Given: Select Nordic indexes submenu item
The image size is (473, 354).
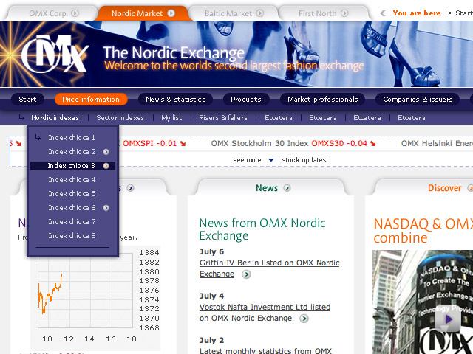Looking at the screenshot, I should (x=55, y=118).
